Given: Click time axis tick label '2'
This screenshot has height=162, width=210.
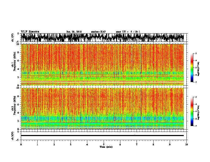Looking at the screenshot, I should pos(54,145).
